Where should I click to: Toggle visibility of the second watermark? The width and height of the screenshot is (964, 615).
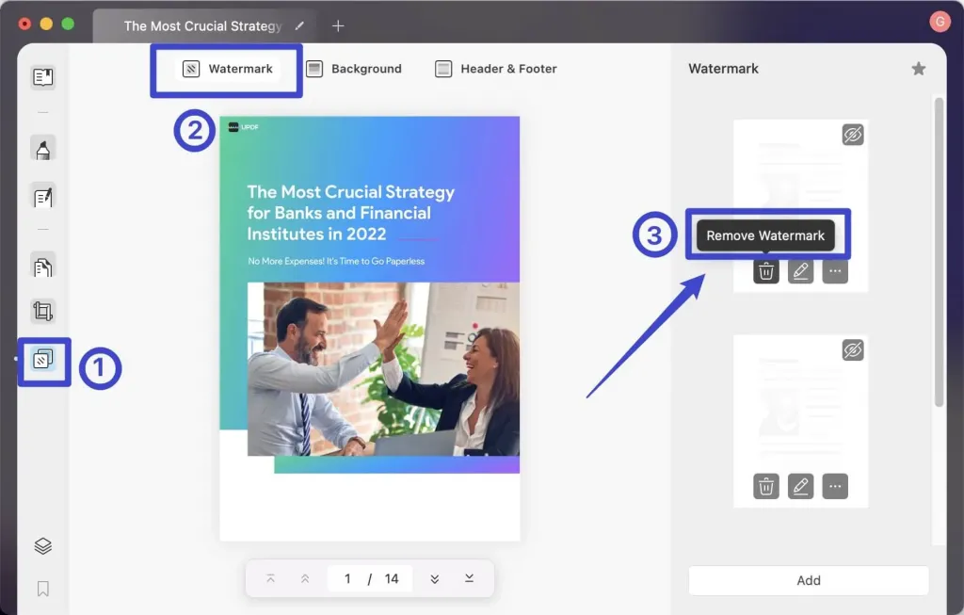853,350
